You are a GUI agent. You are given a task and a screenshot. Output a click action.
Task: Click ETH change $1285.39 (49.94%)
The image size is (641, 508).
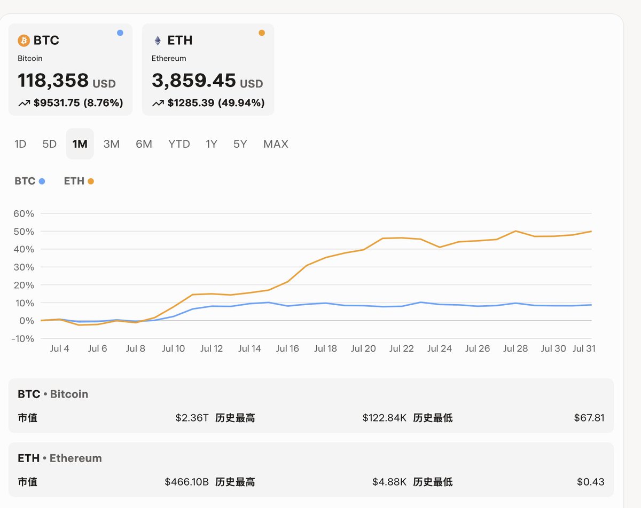click(216, 103)
